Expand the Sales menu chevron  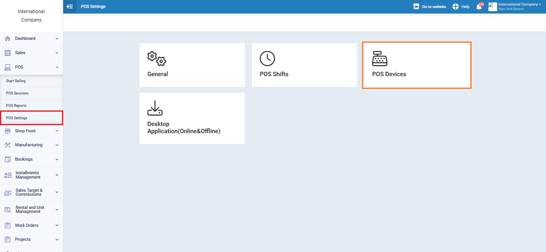[x=57, y=53]
